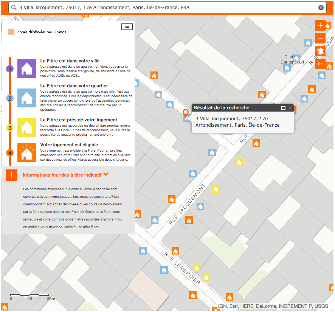Collapse the Informations fournies à titre indicatif chevron
The height and width of the screenshot is (312, 335).
[106, 174]
